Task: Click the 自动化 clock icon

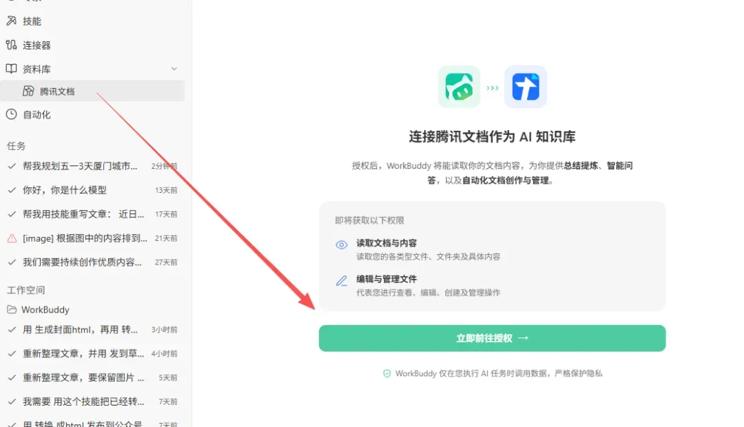Action: 12,114
